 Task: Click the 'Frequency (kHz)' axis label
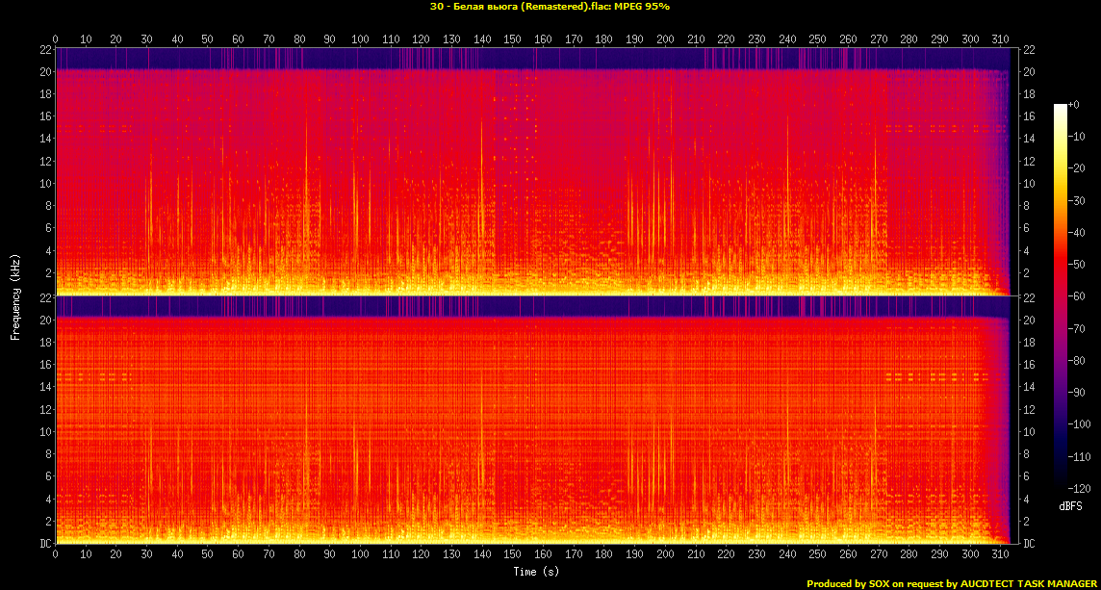click(15, 295)
